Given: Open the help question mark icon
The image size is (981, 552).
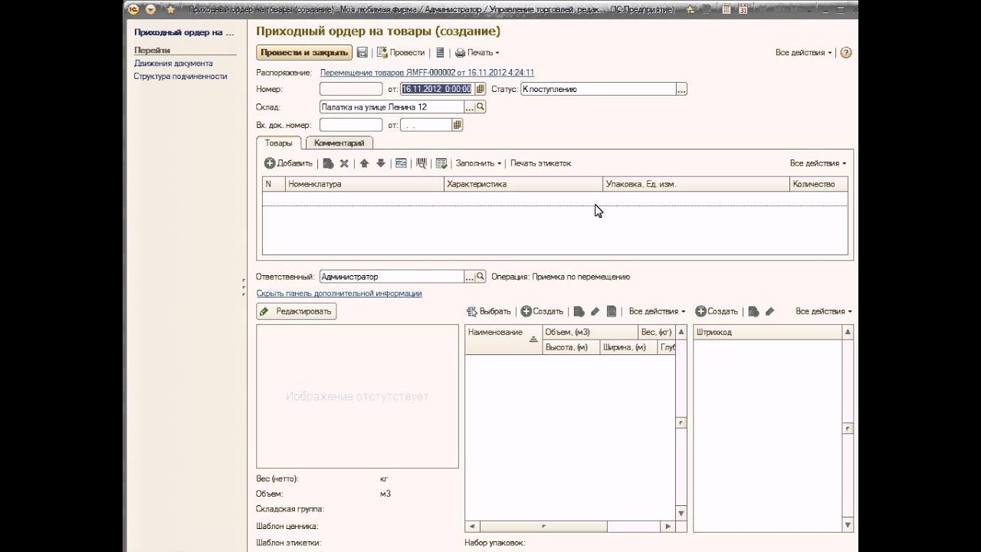Looking at the screenshot, I should (x=846, y=53).
